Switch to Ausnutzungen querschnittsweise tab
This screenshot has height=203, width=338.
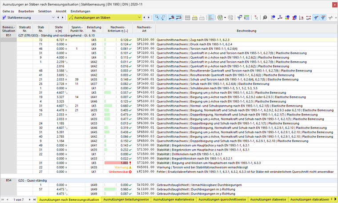[222, 199]
